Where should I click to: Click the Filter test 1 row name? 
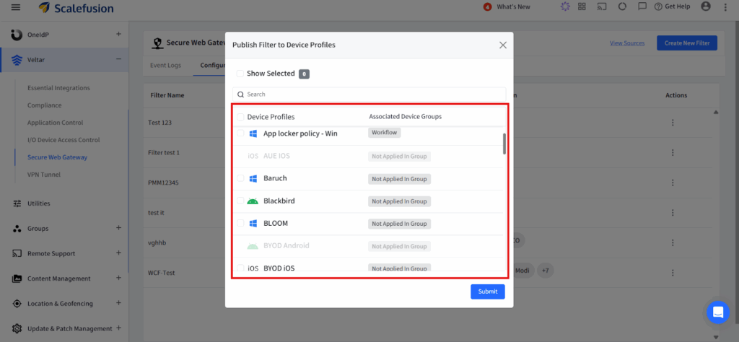coord(164,153)
